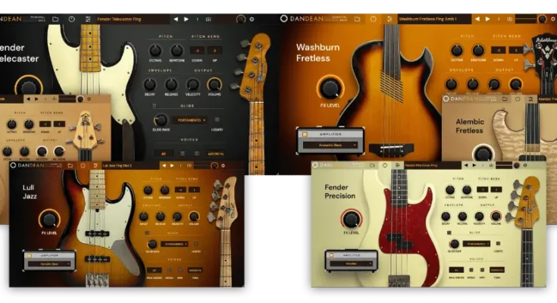Enable the Amplifier toggle in Washburn window
The width and height of the screenshot is (557, 303).
tap(306, 134)
